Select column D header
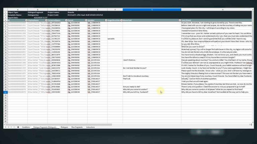This screenshot has width=257, height=144. click(x=78, y=10)
